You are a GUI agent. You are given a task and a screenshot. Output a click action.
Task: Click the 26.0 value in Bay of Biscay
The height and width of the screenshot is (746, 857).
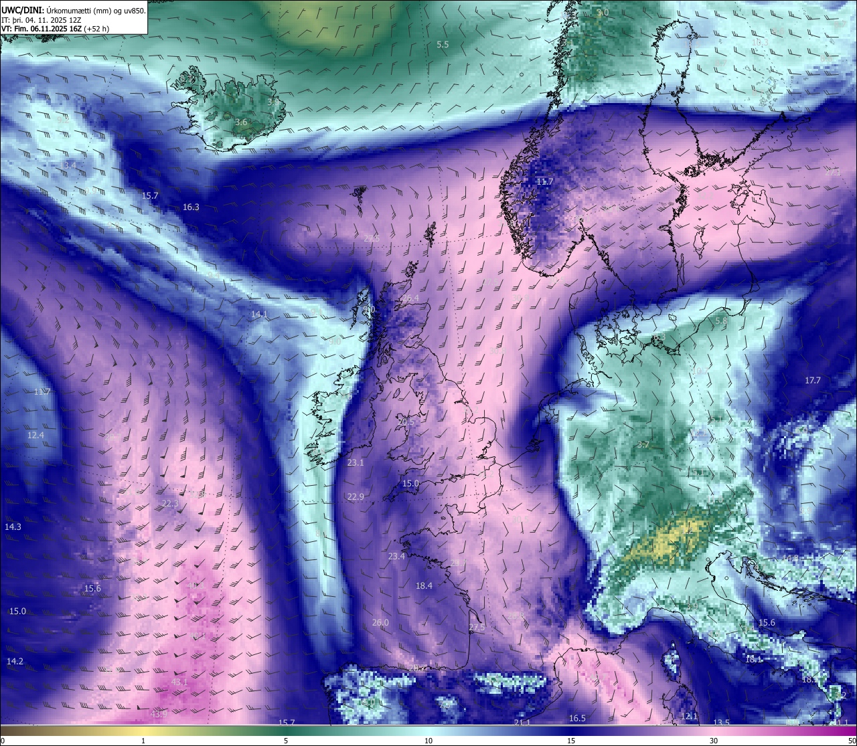380,622
